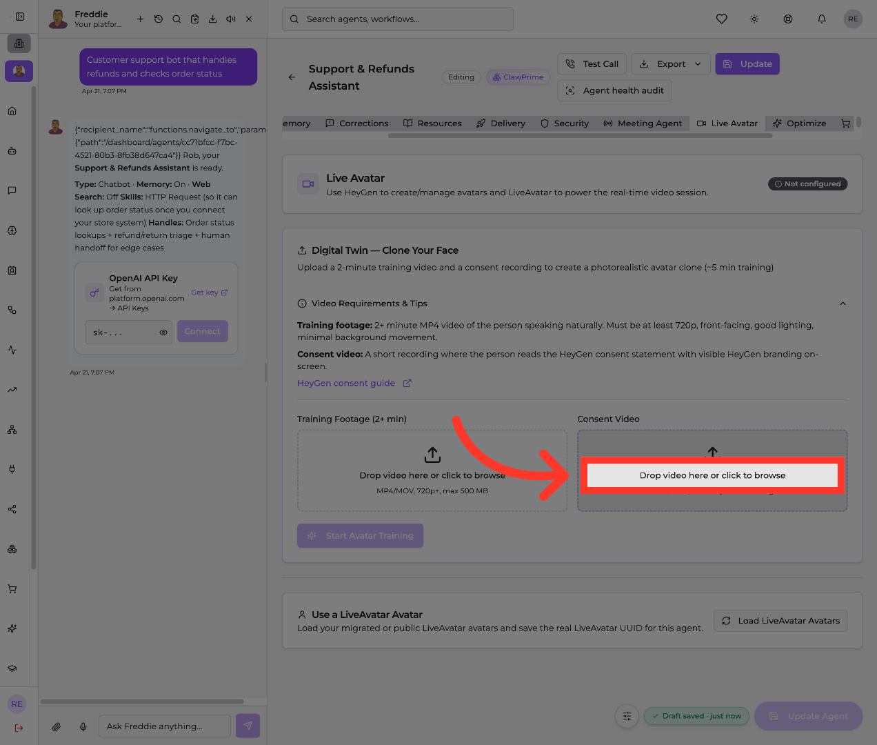This screenshot has width=877, height=745.
Task: Click Load LiveAvatar Avatars button
Action: click(780, 621)
